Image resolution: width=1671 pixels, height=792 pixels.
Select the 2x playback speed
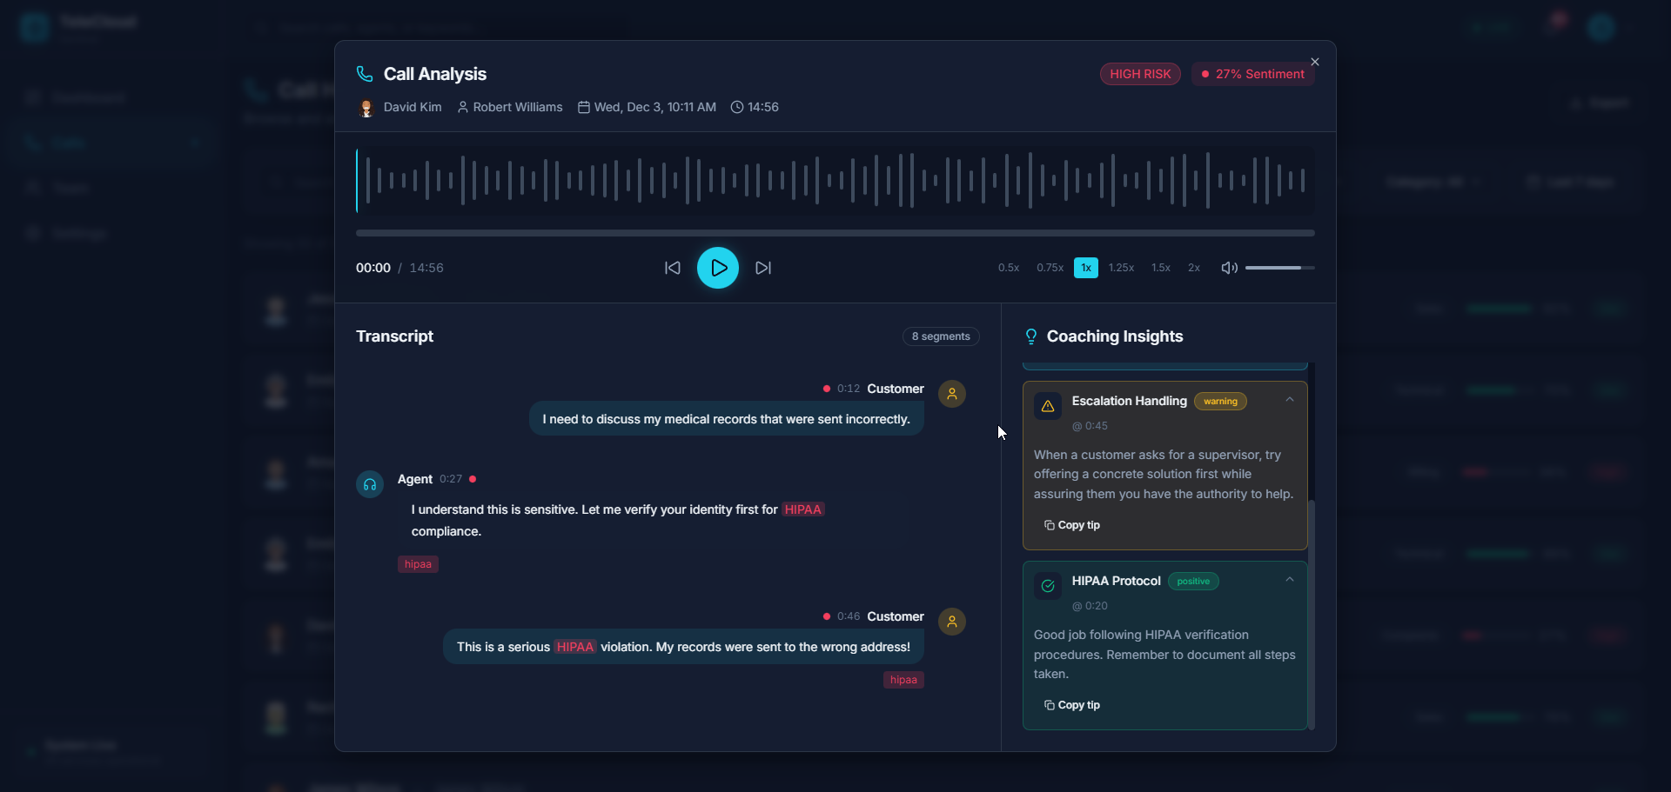tap(1194, 268)
